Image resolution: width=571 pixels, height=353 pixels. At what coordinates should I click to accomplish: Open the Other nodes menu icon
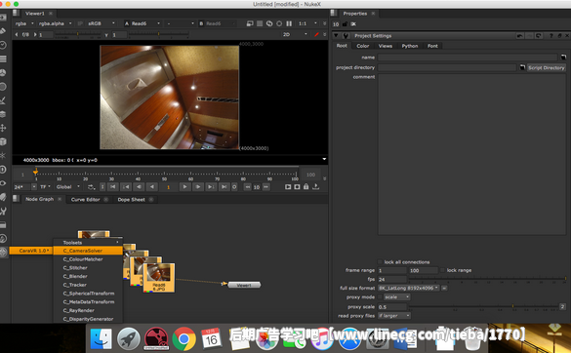pyautogui.click(x=3, y=224)
